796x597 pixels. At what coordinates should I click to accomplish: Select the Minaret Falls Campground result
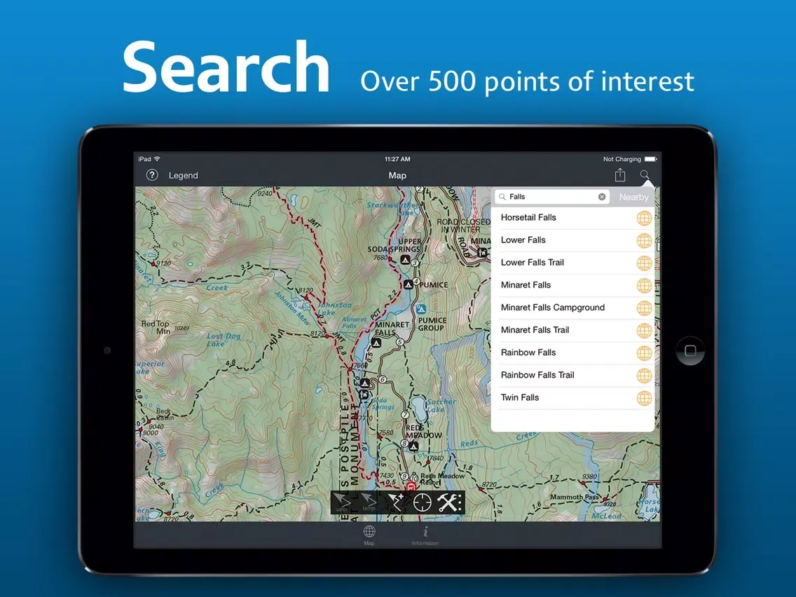(x=572, y=308)
